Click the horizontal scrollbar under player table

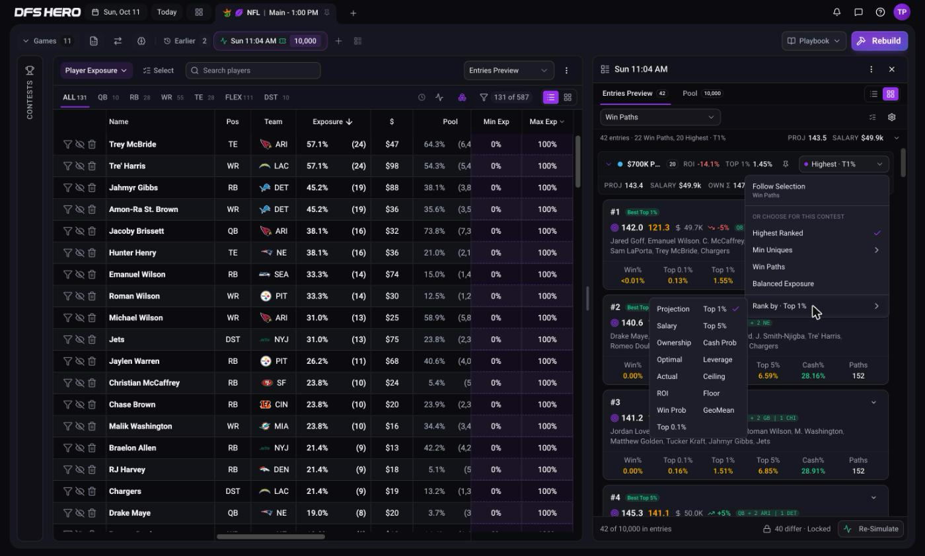271,536
